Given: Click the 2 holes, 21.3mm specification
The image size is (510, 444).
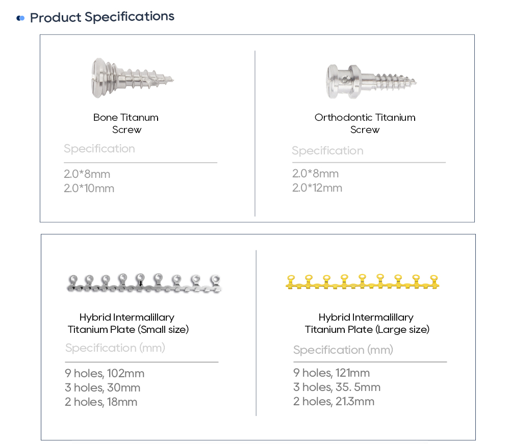Looking at the screenshot, I should coord(334,401).
